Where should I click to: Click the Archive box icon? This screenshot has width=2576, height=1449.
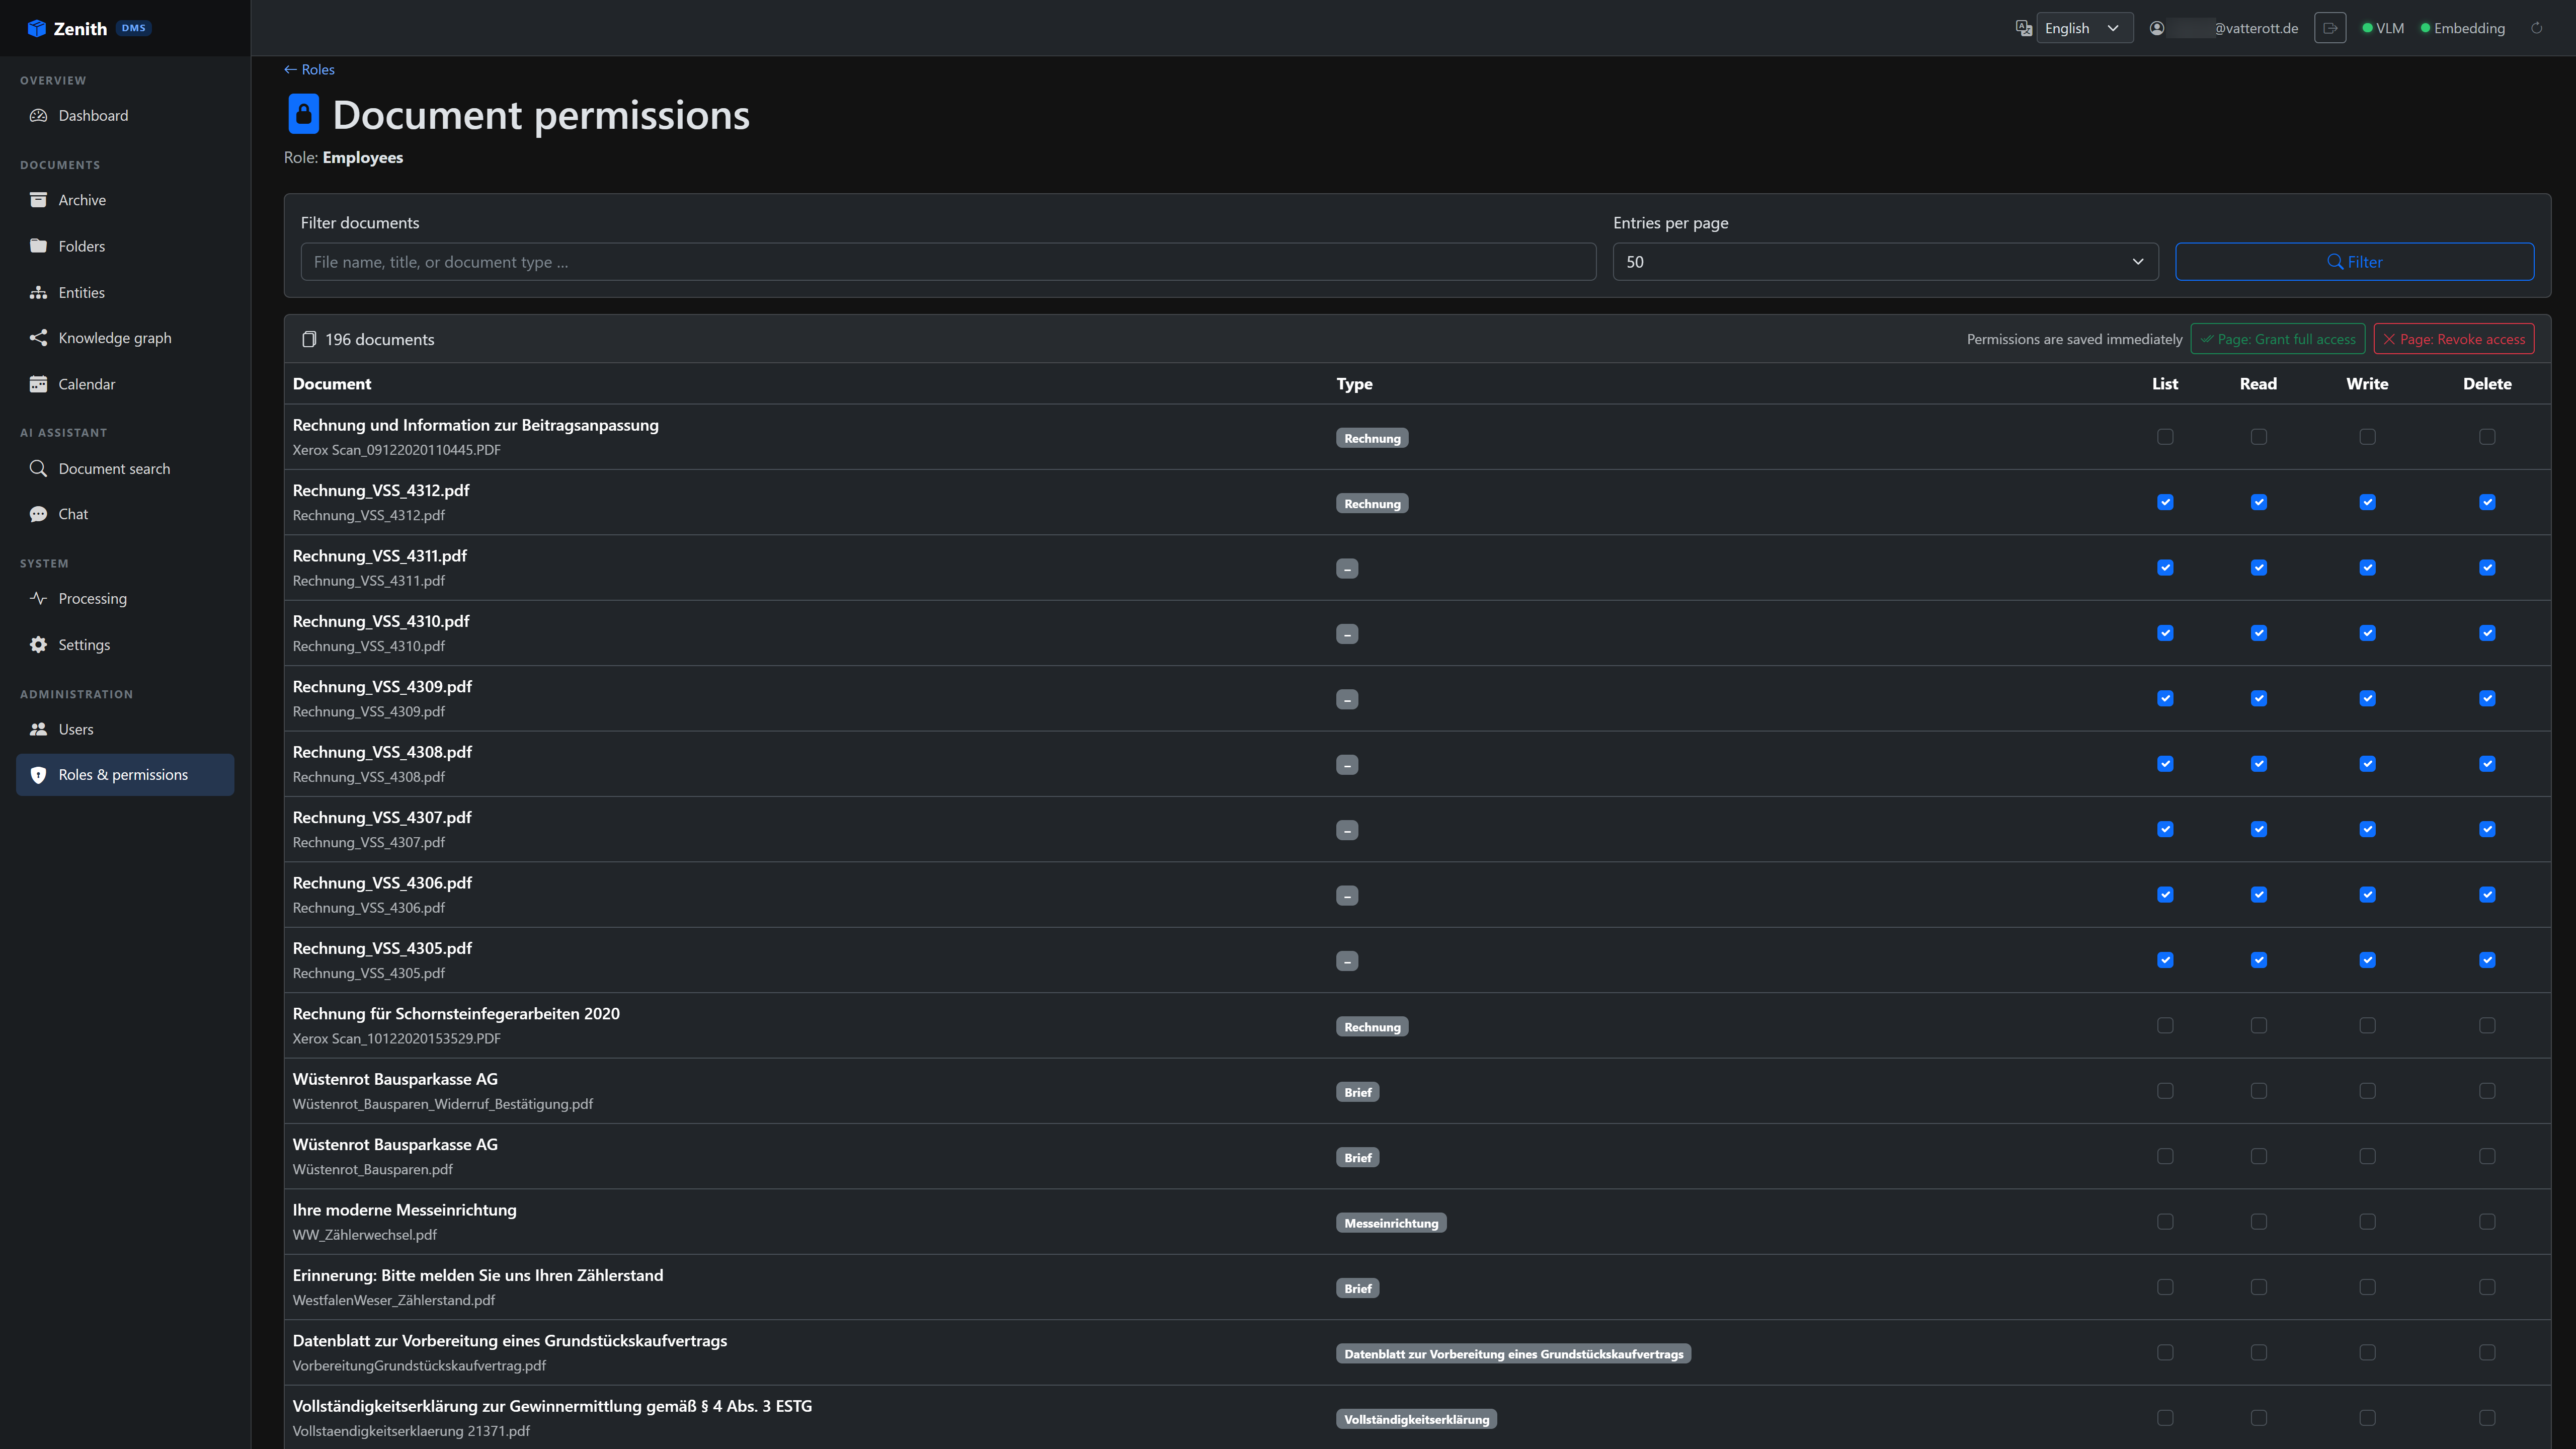point(38,200)
